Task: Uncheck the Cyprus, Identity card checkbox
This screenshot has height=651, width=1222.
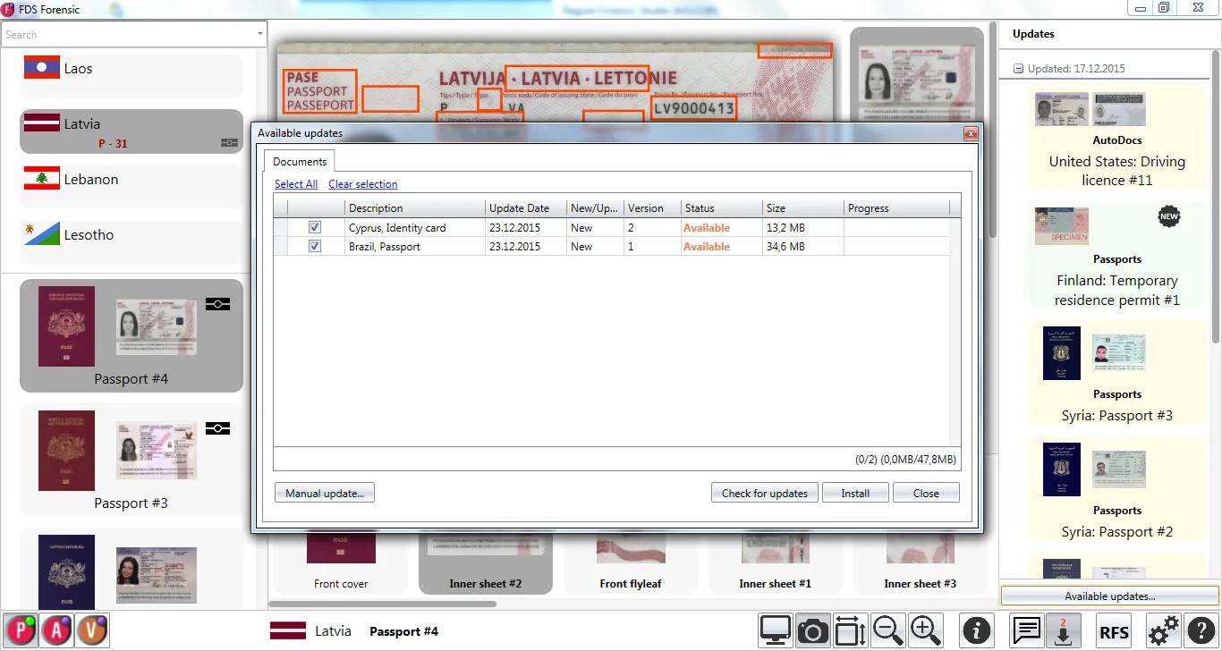Action: click(315, 228)
